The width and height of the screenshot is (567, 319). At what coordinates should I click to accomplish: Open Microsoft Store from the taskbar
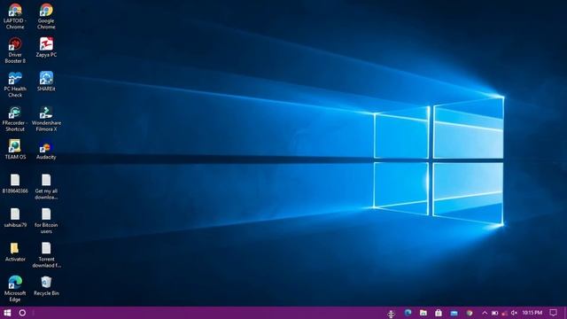pyautogui.click(x=439, y=313)
